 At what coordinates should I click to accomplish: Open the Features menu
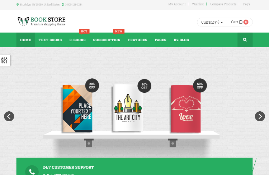click(x=138, y=40)
